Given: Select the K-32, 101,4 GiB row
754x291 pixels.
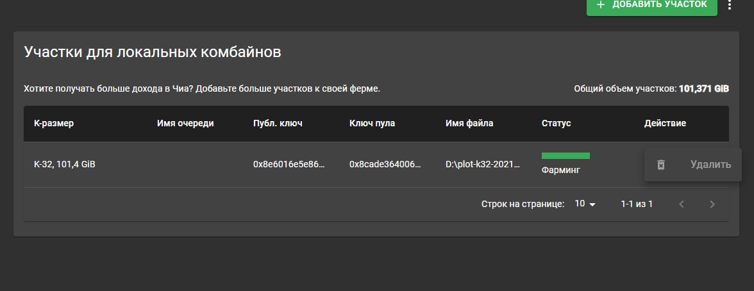Looking at the screenshot, I should tap(65, 165).
